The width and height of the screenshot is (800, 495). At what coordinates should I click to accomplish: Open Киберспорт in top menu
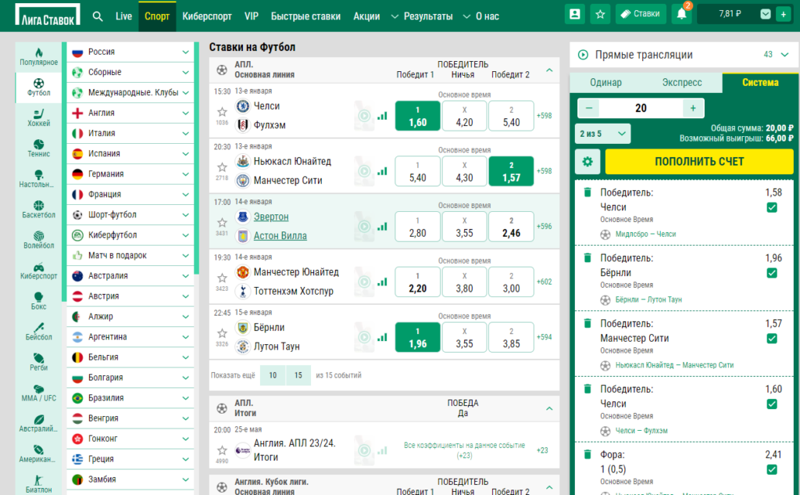click(x=206, y=16)
